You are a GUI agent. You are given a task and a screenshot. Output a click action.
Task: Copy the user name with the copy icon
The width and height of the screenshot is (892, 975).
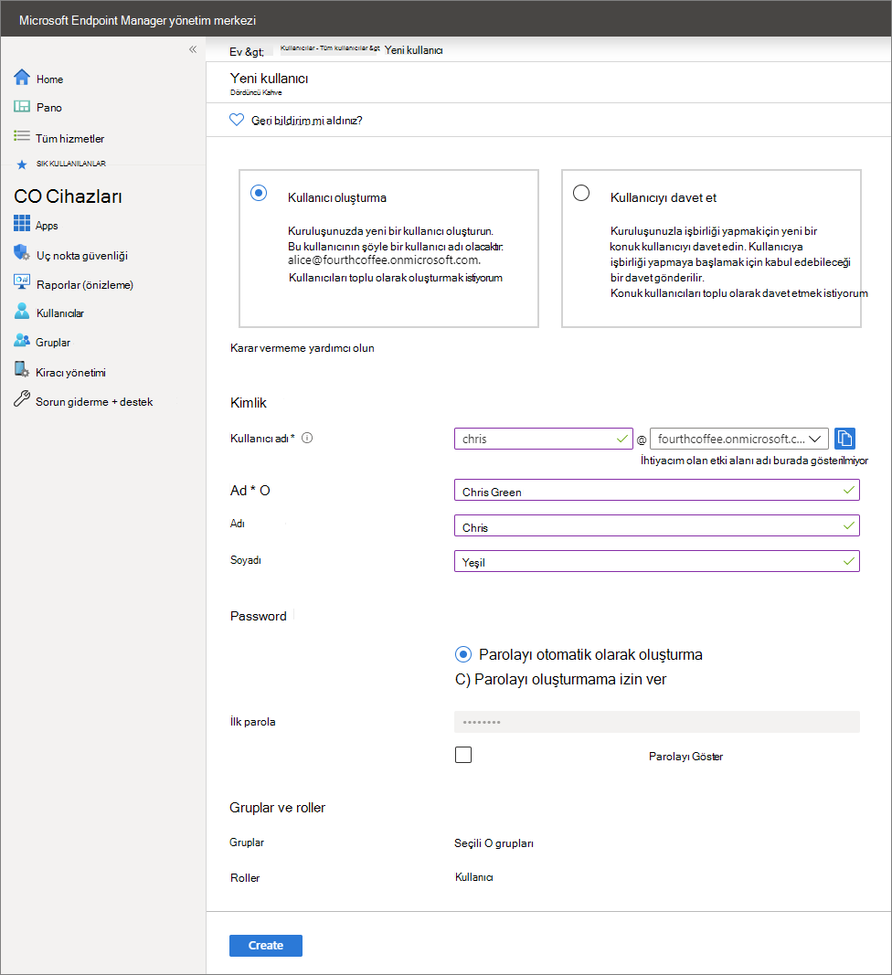844,439
